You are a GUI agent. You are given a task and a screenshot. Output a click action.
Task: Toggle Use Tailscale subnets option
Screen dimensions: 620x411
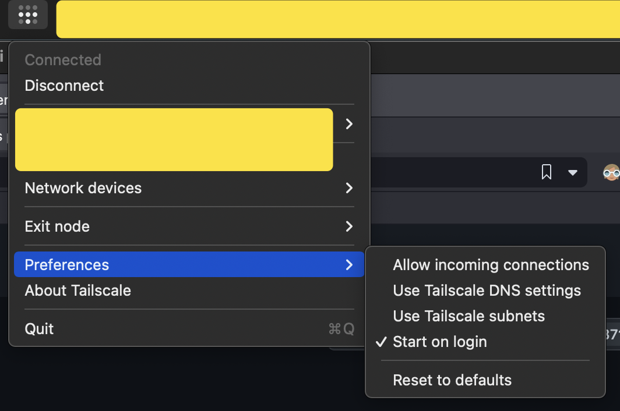[x=468, y=316]
